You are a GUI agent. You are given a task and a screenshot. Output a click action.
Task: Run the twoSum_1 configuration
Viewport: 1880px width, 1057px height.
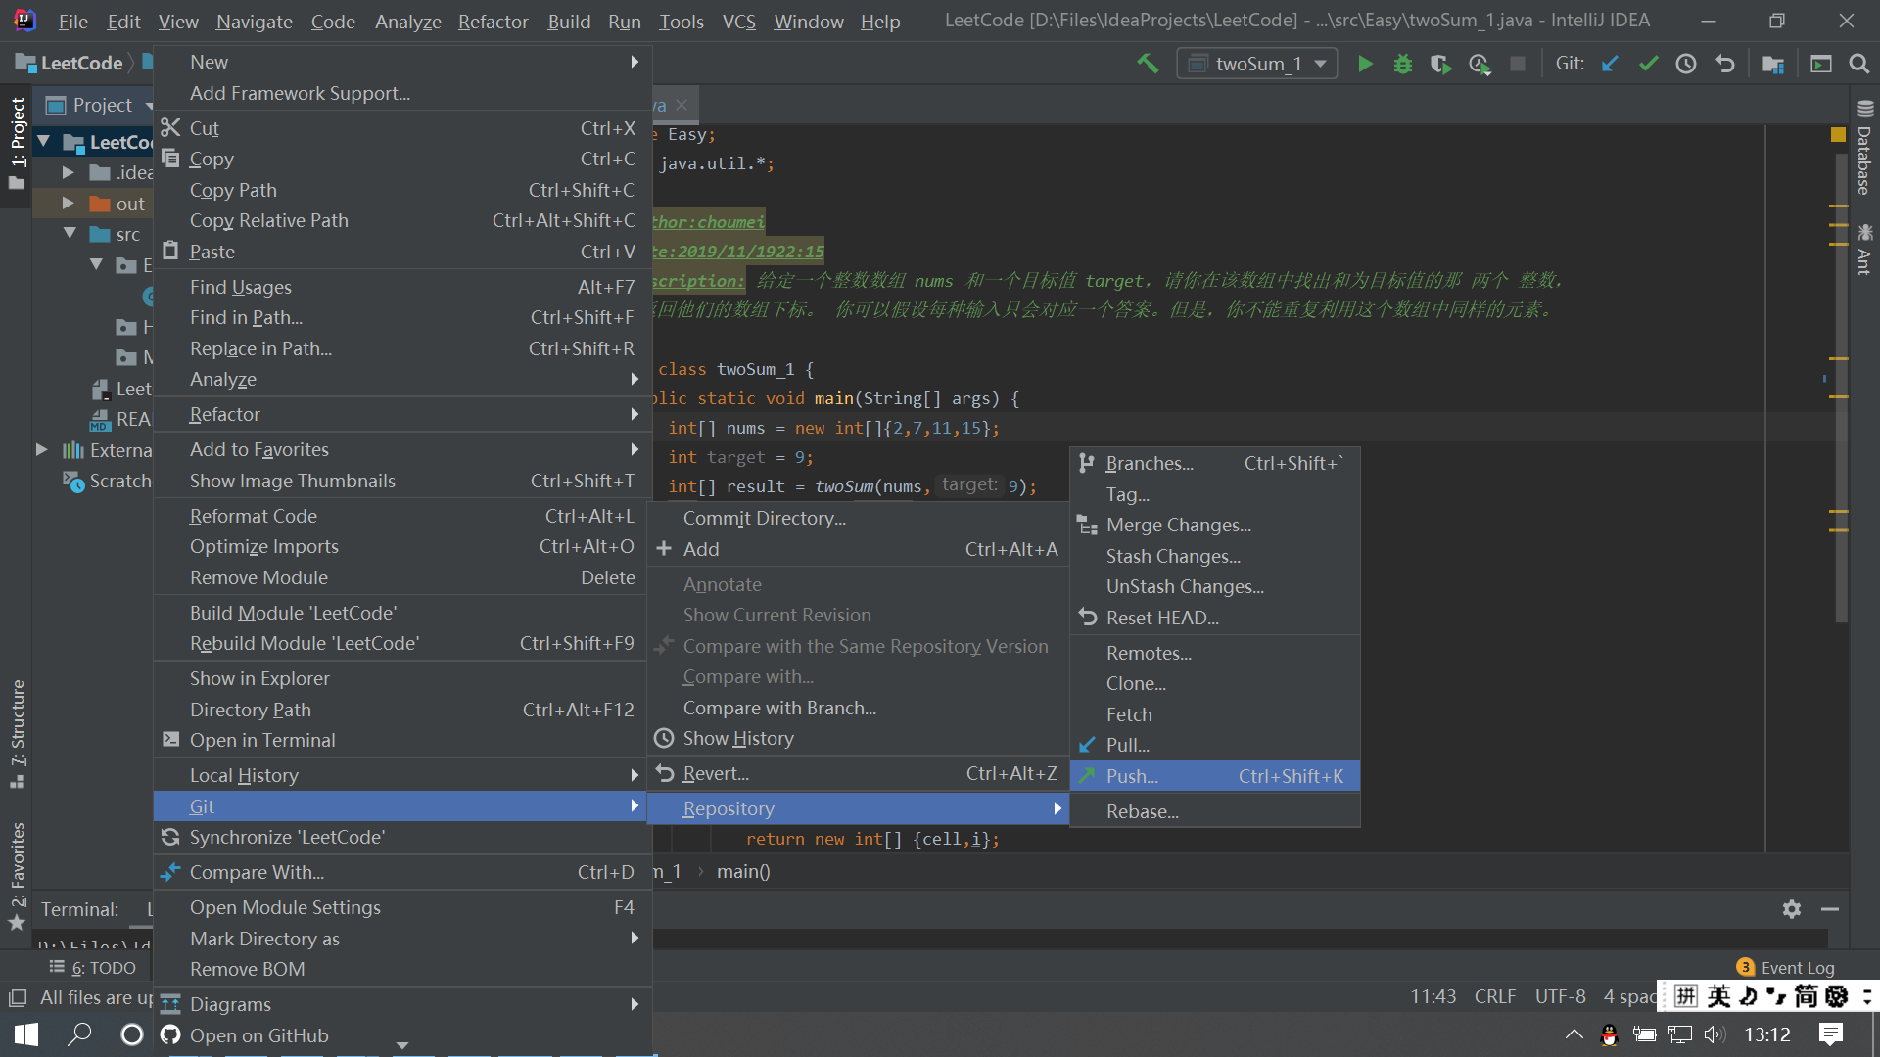pyautogui.click(x=1365, y=64)
